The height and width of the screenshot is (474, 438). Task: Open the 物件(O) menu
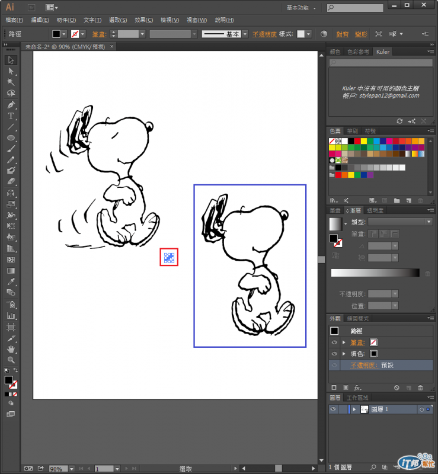pyautogui.click(x=66, y=20)
